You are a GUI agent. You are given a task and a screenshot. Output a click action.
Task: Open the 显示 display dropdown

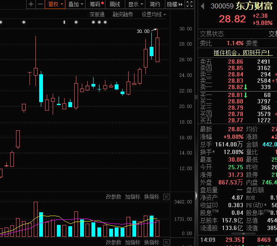click(135, 4)
